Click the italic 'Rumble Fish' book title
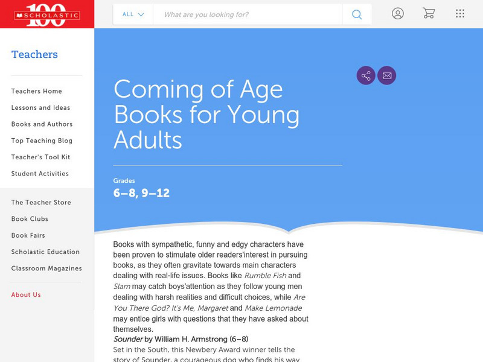This screenshot has height=362, width=483. pos(265,276)
